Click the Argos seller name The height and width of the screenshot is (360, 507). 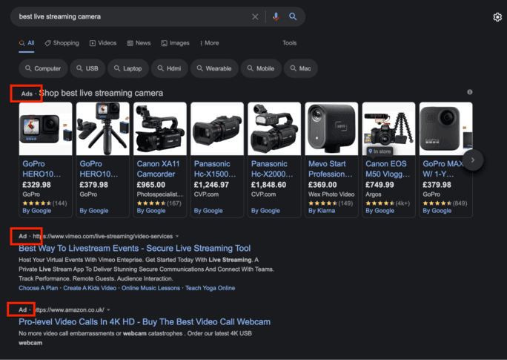(x=374, y=194)
